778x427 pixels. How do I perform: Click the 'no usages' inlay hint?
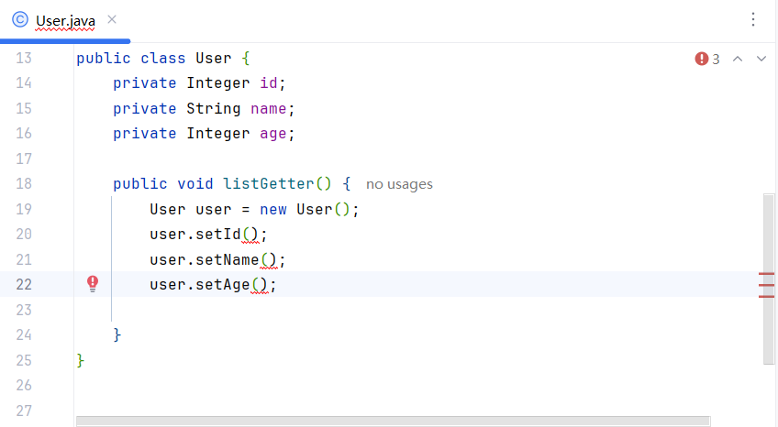(399, 184)
